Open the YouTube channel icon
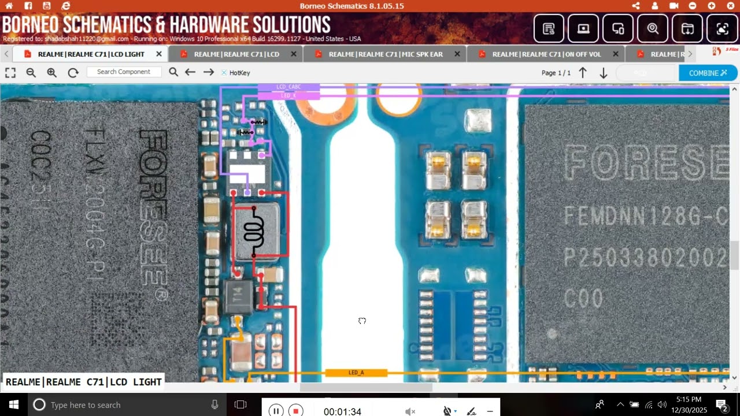This screenshot has height=416, width=740. point(47,6)
